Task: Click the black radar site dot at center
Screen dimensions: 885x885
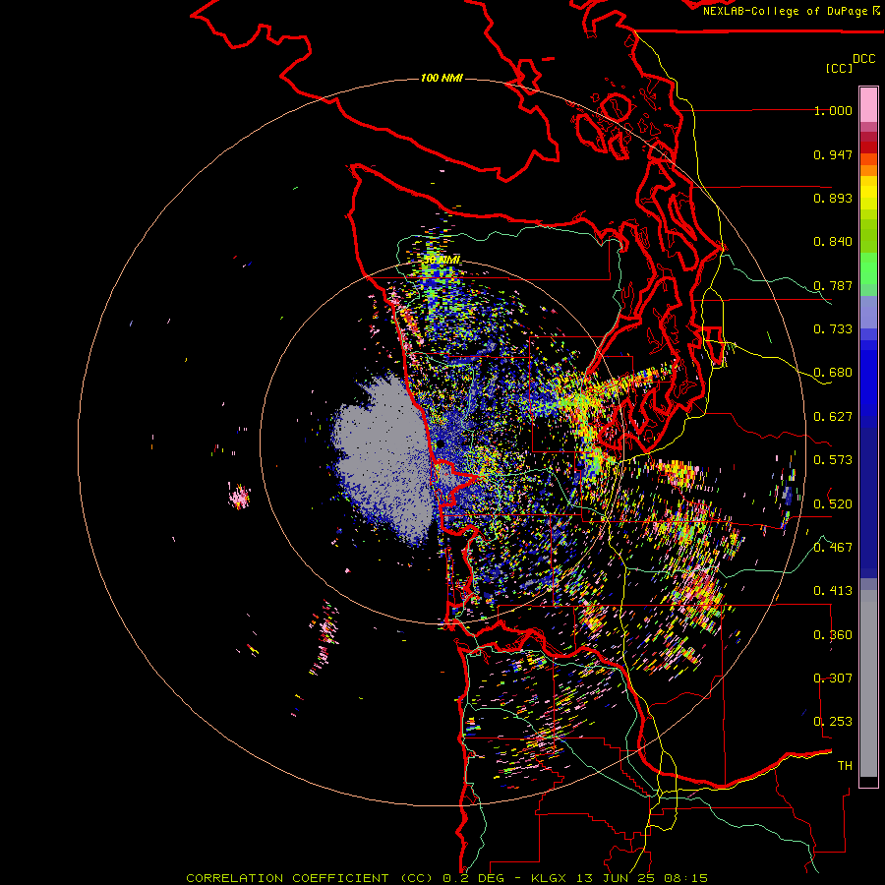Action: coord(440,444)
